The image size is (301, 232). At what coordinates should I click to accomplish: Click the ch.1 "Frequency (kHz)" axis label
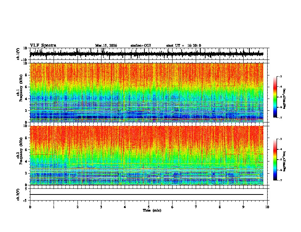pyautogui.click(x=21, y=88)
